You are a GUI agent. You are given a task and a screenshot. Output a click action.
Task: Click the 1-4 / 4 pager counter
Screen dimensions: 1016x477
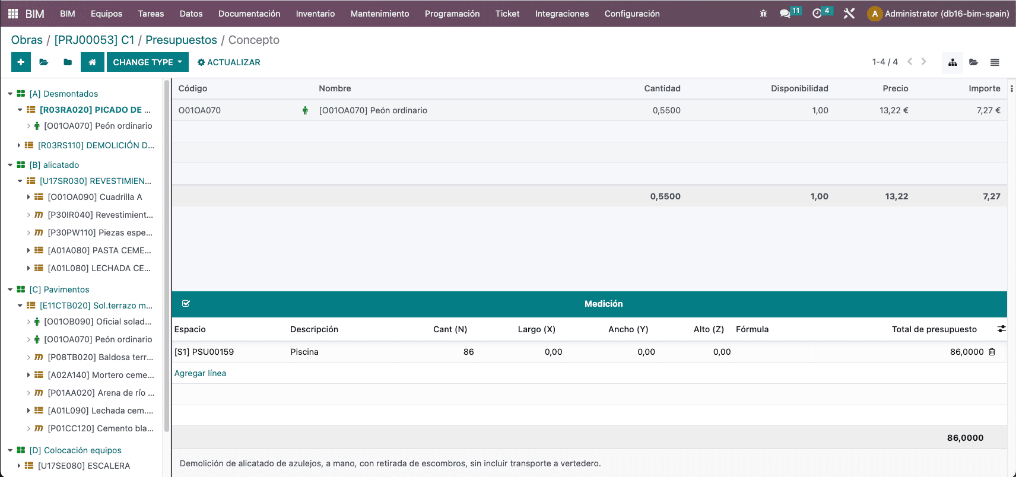pos(885,62)
